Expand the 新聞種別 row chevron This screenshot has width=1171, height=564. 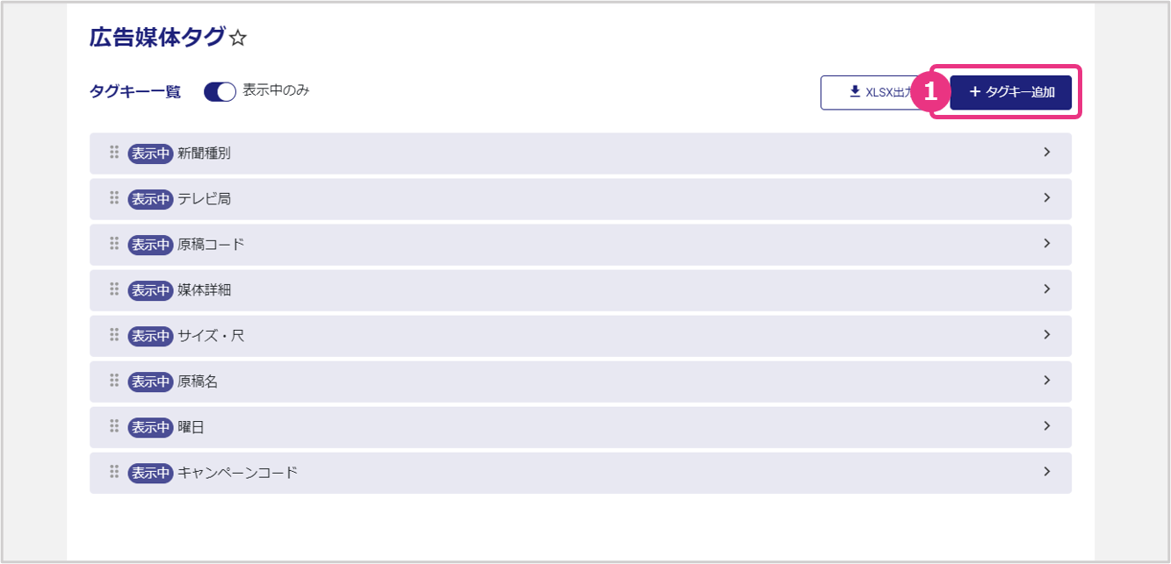[1046, 153]
